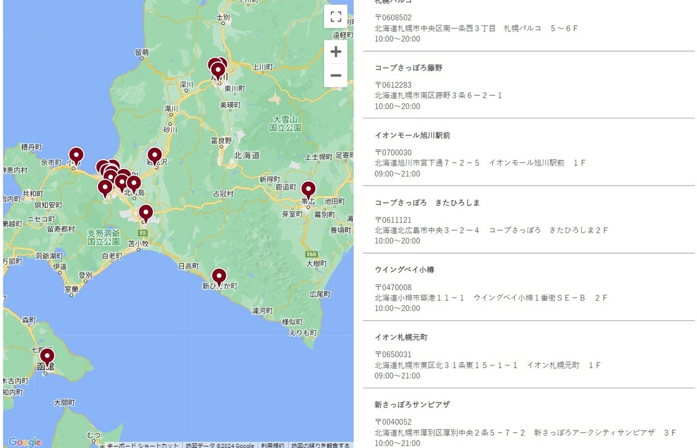Select the map pin at Obihiro (帯広)

point(308,190)
